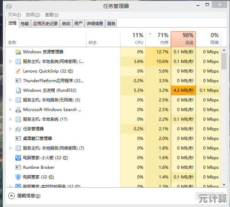Collapse details with the 简略信息 arrow icon
The image size is (230, 207).
pos(11,196)
